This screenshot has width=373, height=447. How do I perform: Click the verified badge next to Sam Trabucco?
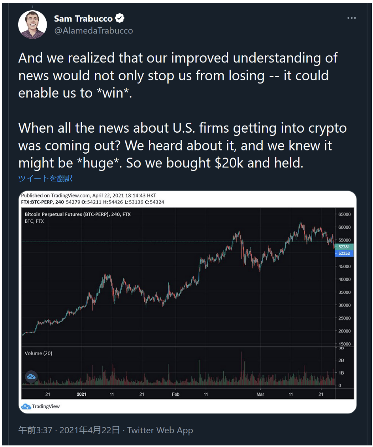pos(120,18)
